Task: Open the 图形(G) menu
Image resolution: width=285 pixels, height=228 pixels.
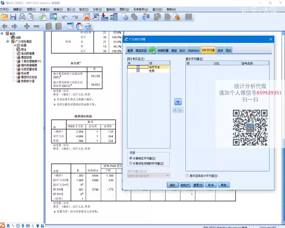Action: [124, 9]
